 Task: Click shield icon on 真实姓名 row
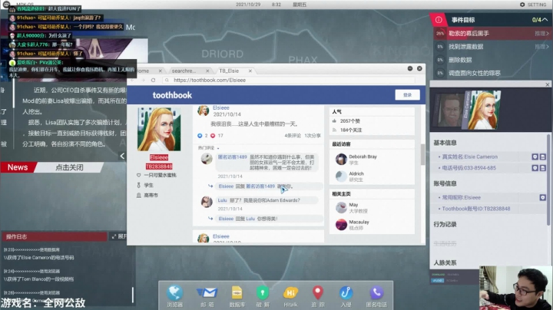(535, 157)
